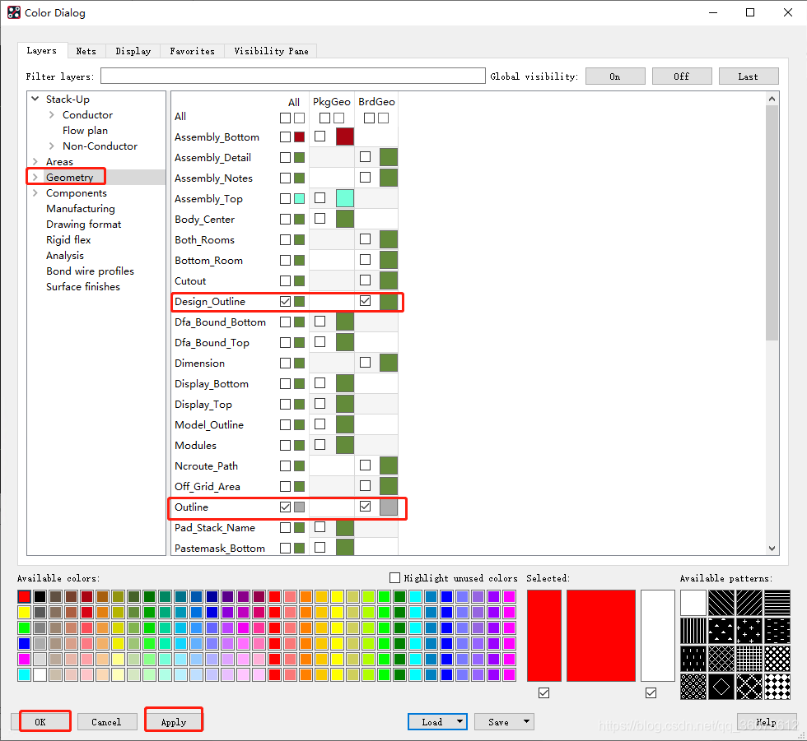Pick the white polka dots pattern
This screenshot has width=807, height=741.
pos(777,659)
